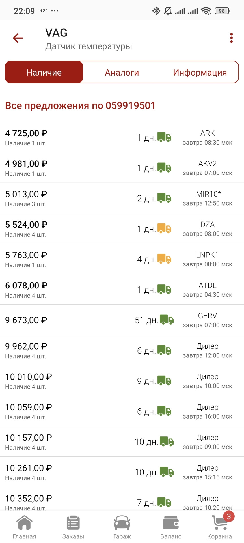Open the three-dot overflow menu
Image resolution: width=244 pixels, height=543 pixels.
click(x=231, y=38)
